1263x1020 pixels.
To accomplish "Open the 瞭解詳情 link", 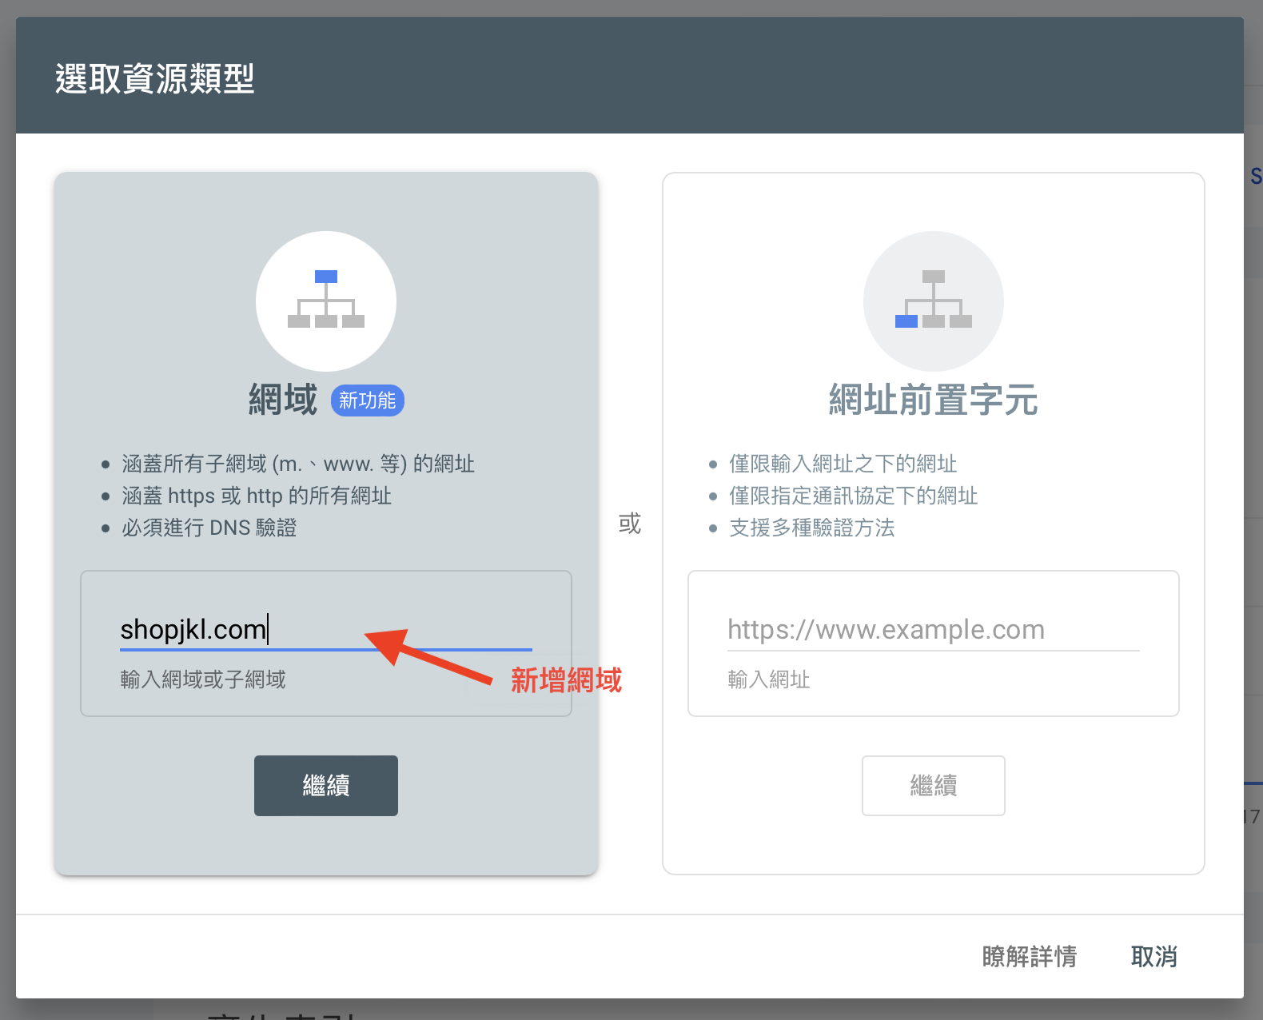I will click(1029, 956).
